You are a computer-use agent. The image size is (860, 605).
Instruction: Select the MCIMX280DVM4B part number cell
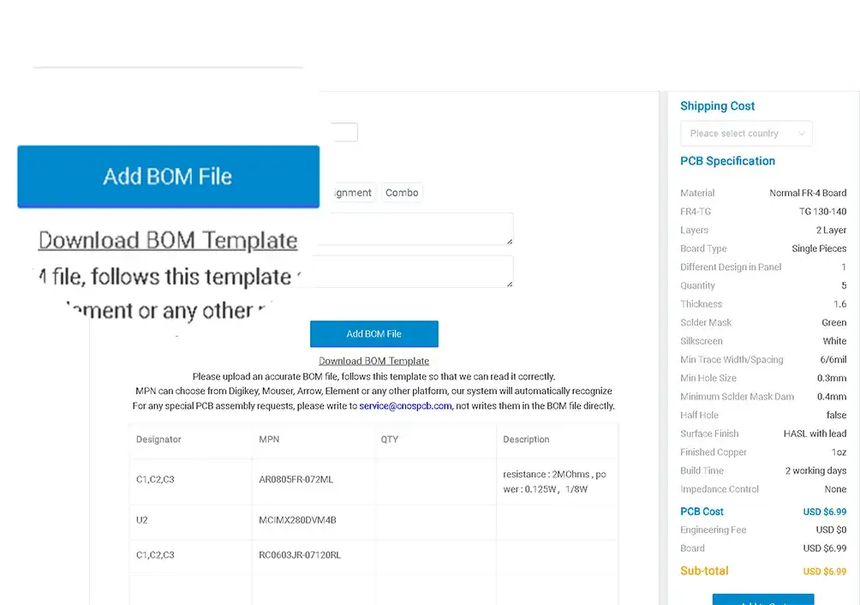[x=297, y=520]
